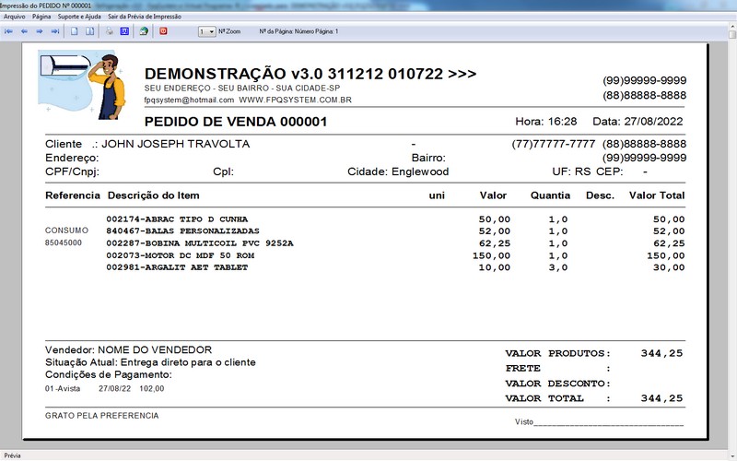Screen dimensions: 737x461
Task: Click Sair da Prévia de Impressão menu
Action: [x=145, y=17]
